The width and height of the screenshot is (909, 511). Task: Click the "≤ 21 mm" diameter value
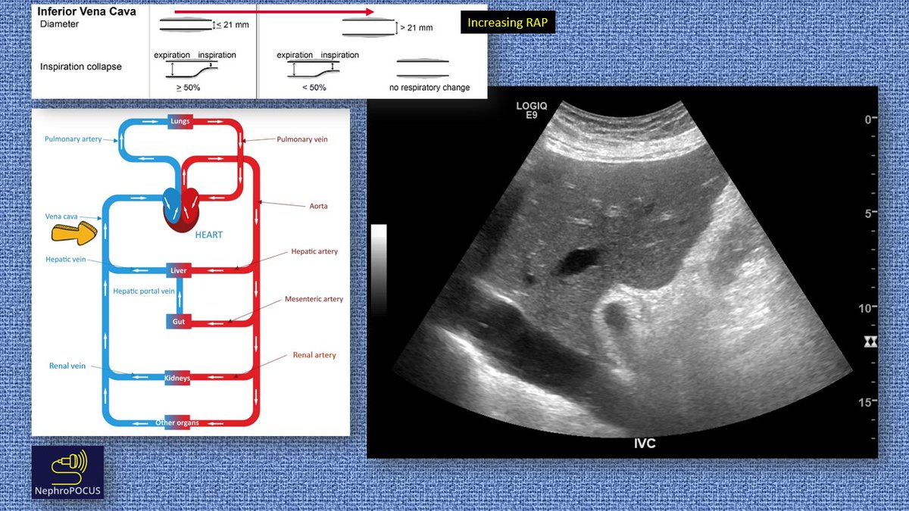(x=233, y=26)
